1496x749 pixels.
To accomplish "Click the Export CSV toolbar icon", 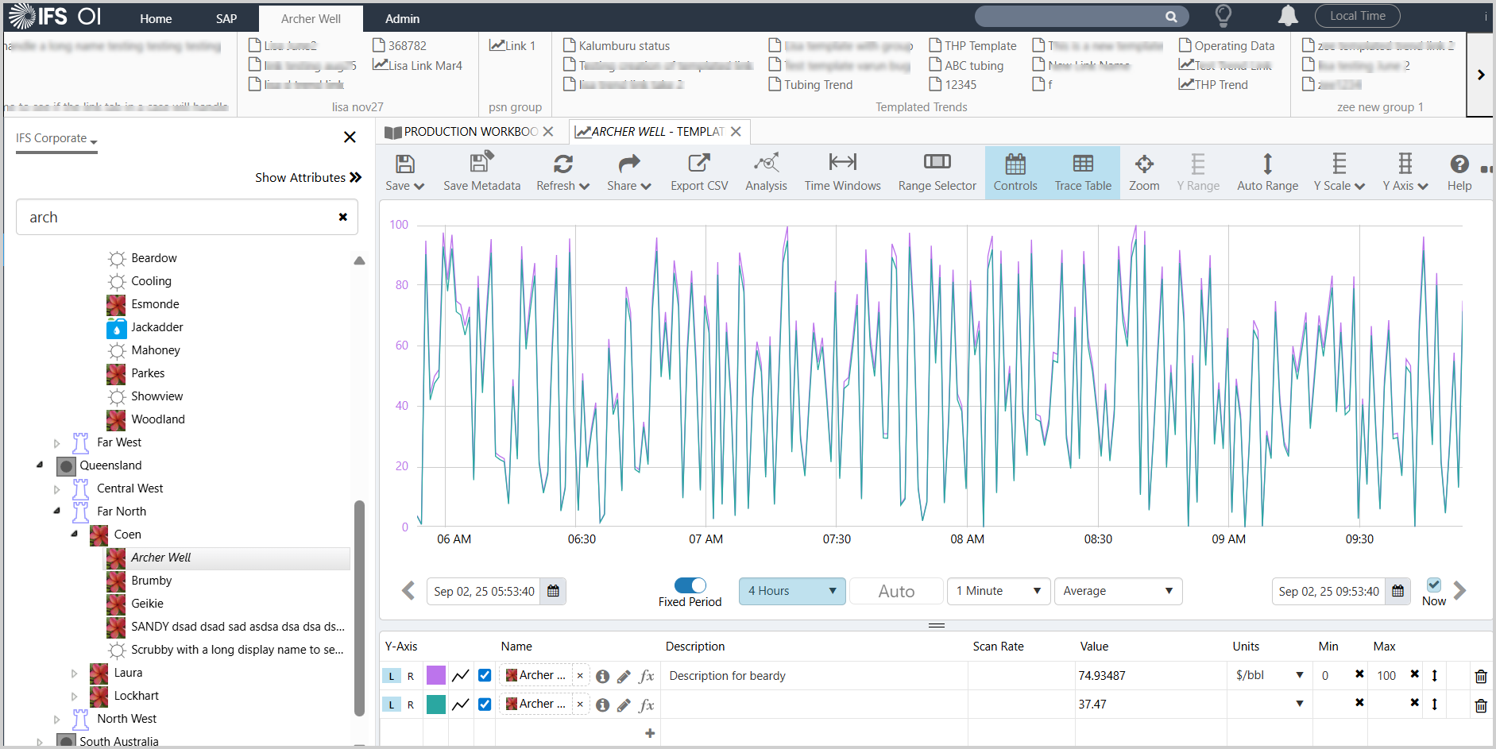I will click(698, 172).
